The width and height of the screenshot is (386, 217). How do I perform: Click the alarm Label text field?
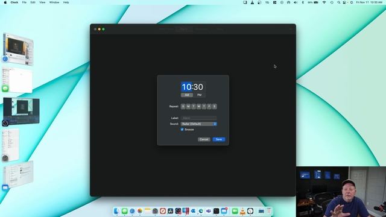point(198,118)
